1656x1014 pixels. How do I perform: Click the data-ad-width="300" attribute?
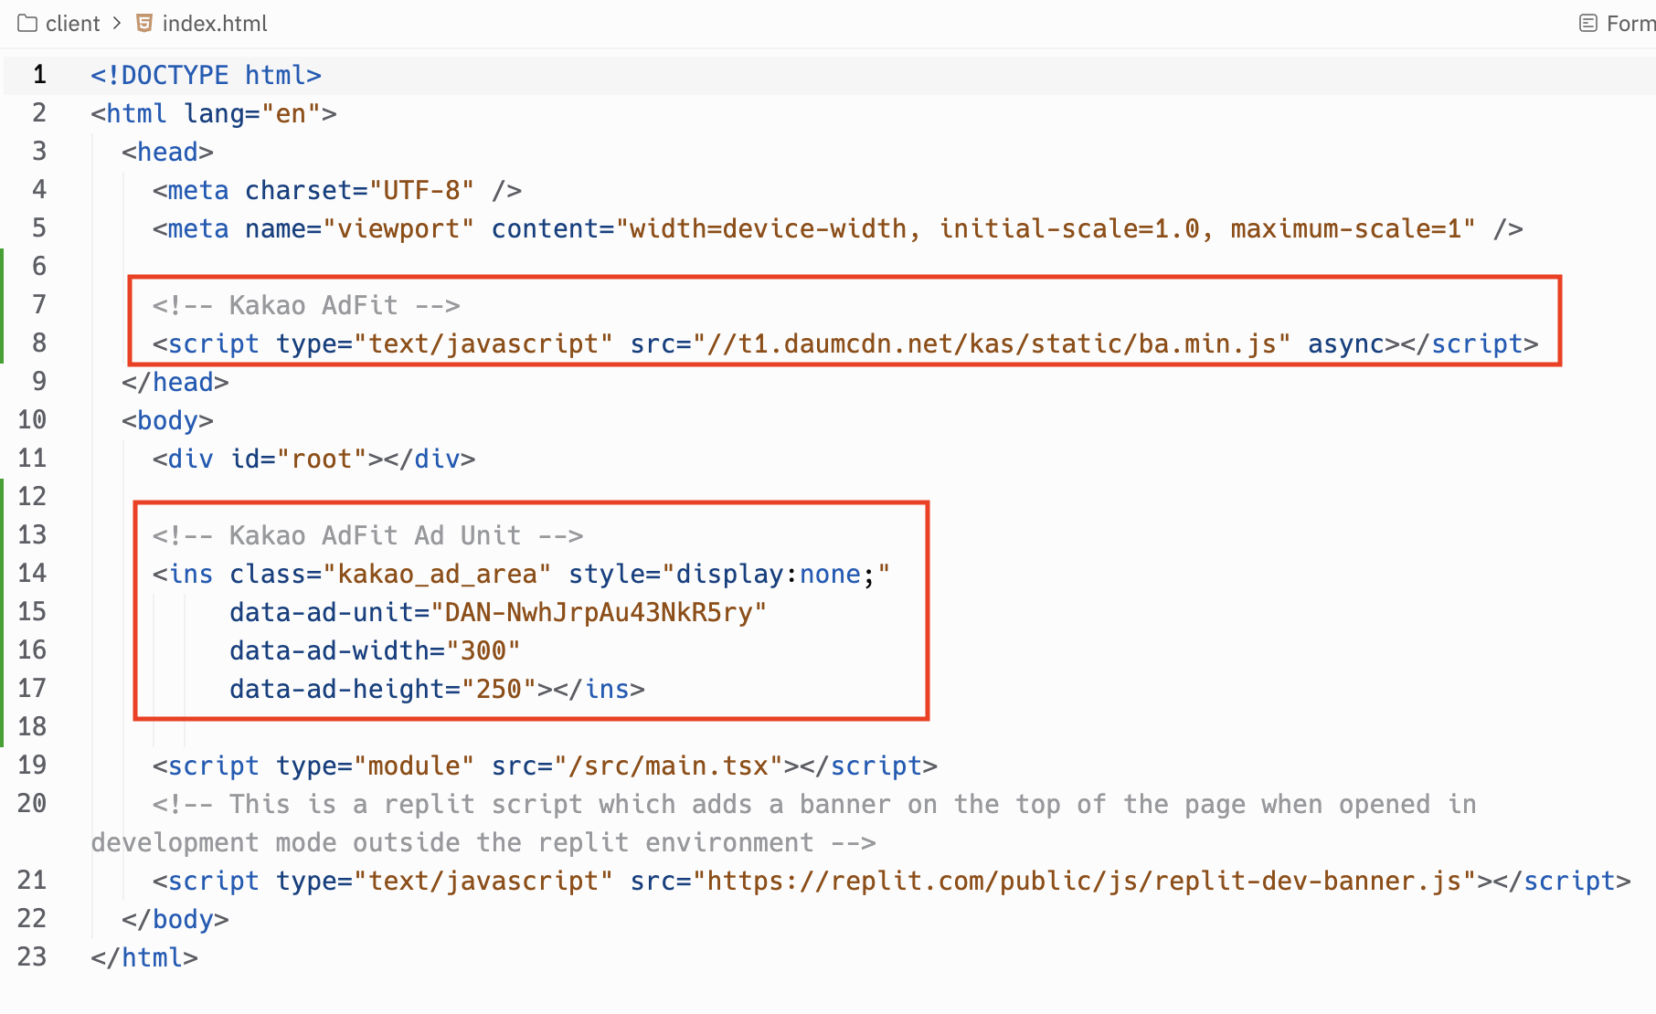tap(375, 650)
